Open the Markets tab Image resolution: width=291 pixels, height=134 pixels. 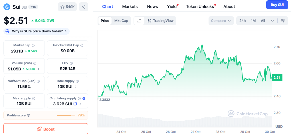130,7
